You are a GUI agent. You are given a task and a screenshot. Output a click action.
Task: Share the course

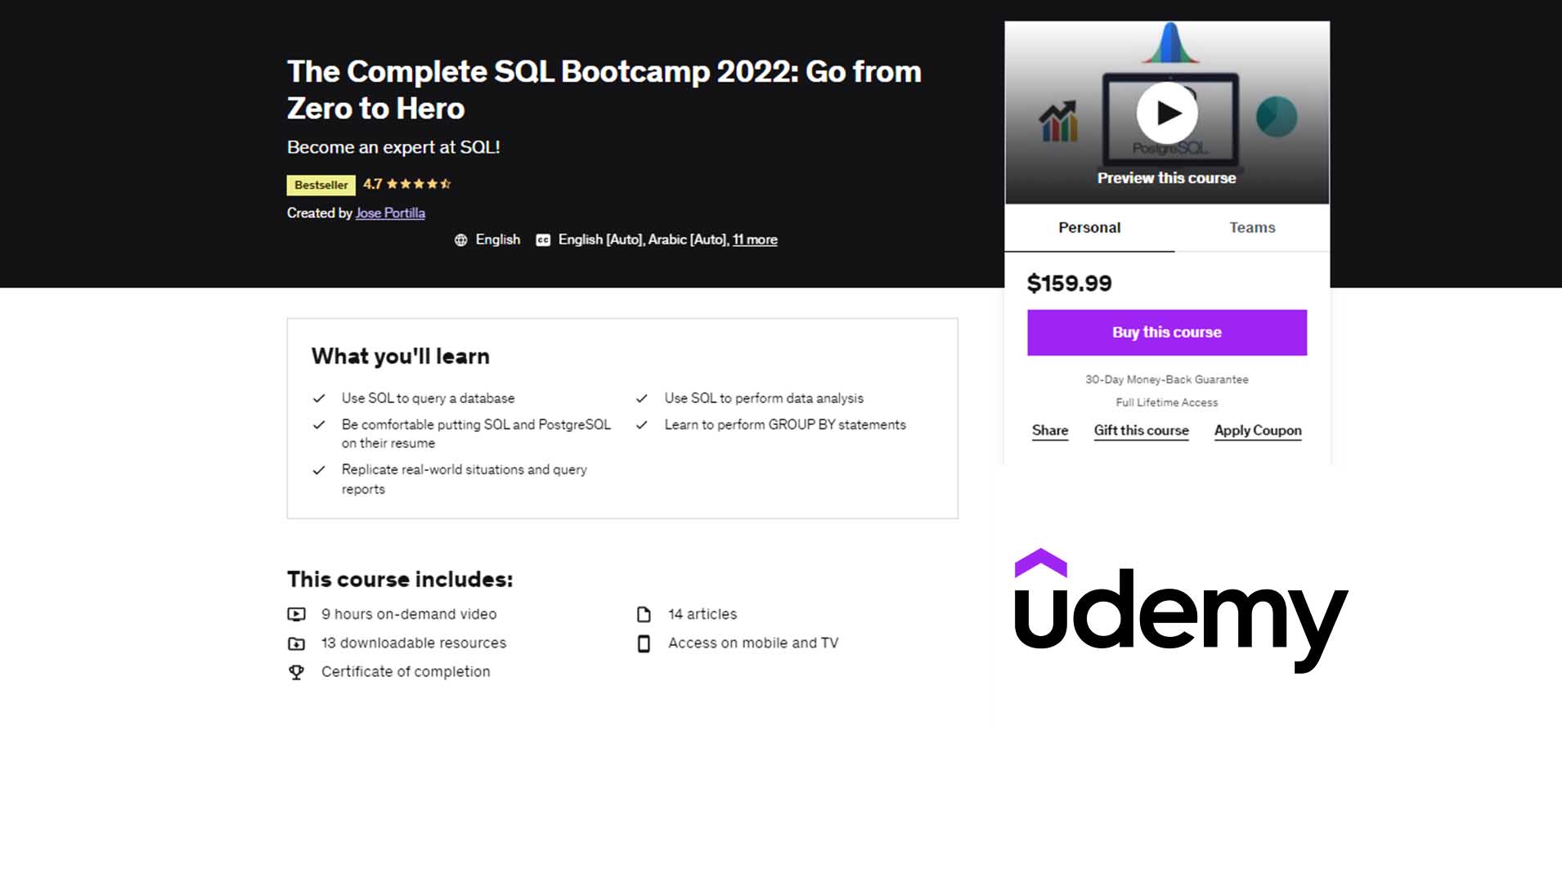tap(1049, 430)
